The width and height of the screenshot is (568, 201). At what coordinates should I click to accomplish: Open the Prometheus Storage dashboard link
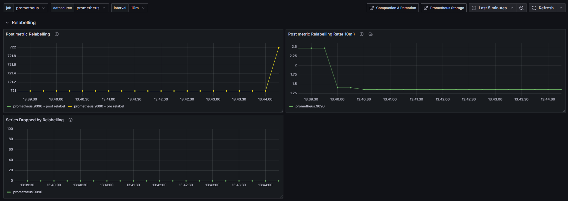pos(444,8)
